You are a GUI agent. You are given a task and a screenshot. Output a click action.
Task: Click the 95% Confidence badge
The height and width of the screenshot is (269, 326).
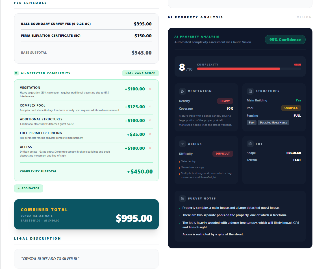coord(285,40)
